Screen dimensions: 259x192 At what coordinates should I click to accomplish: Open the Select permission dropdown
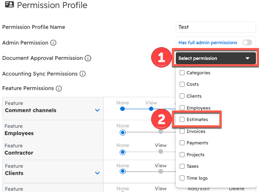(215, 58)
